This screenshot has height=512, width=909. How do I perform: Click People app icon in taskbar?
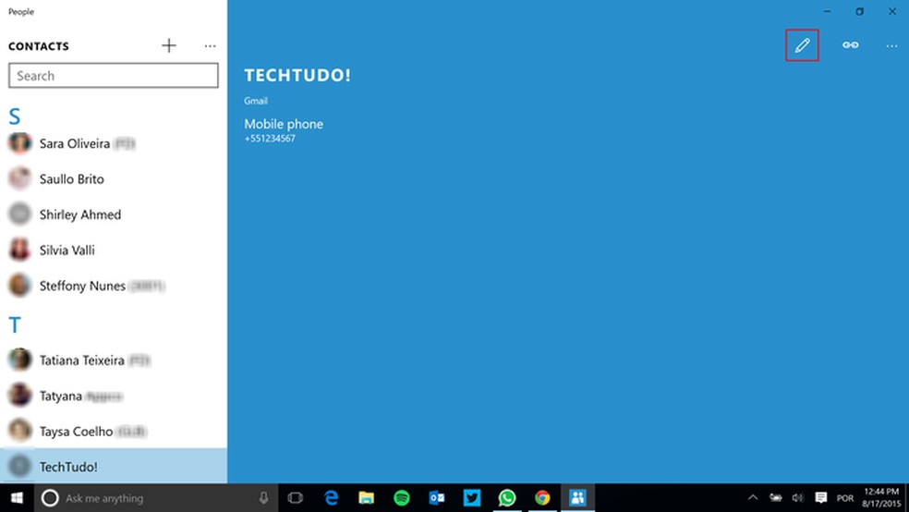[577, 498]
